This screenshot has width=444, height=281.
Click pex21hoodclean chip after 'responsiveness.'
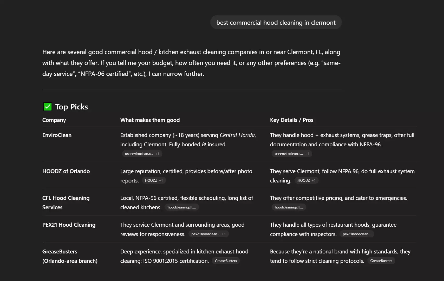[208, 234]
